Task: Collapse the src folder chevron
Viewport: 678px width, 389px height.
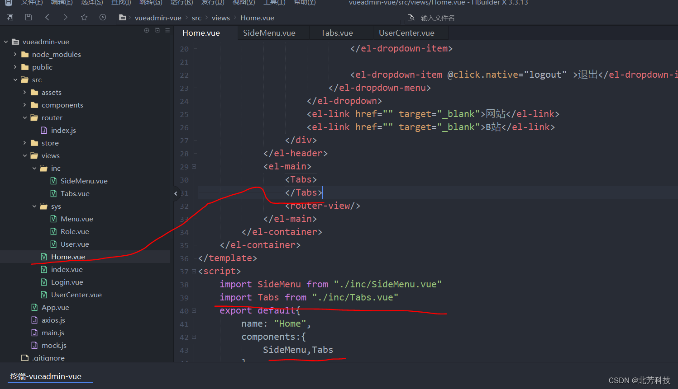Action: pyautogui.click(x=15, y=80)
